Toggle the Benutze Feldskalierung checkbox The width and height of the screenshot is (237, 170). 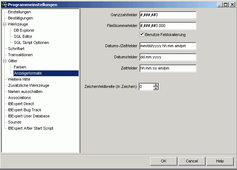142,35
